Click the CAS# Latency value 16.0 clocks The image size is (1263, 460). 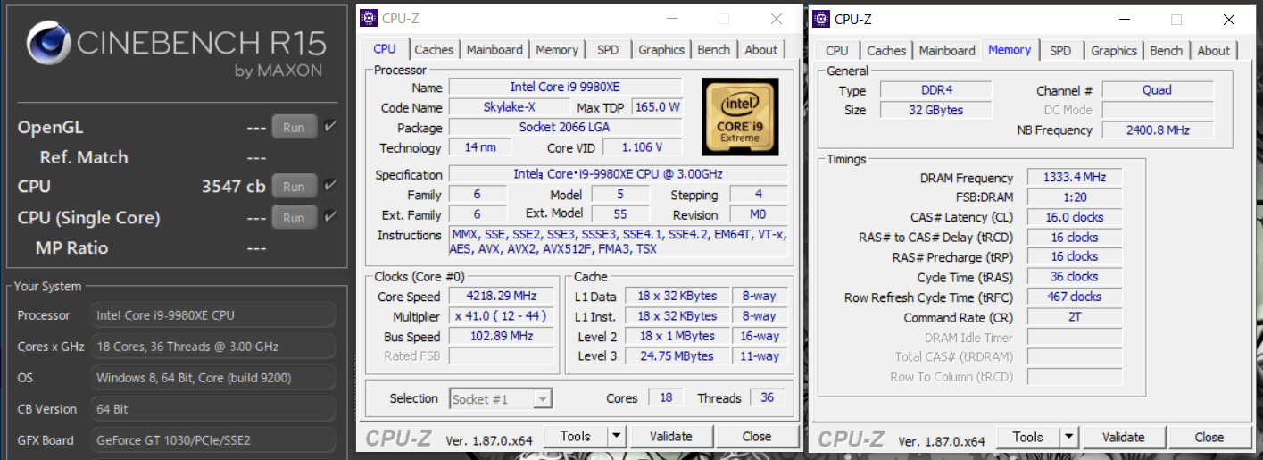(x=1075, y=217)
